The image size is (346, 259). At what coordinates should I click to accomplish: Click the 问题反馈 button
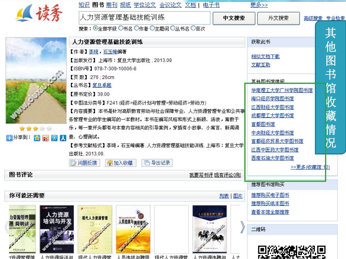pos(84,163)
